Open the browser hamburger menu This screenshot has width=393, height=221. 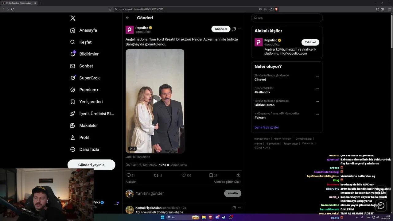pyautogui.click(x=389, y=9)
